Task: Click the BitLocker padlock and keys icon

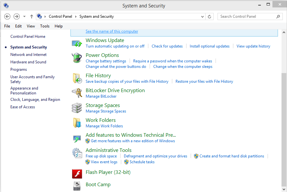Action: (x=77, y=93)
